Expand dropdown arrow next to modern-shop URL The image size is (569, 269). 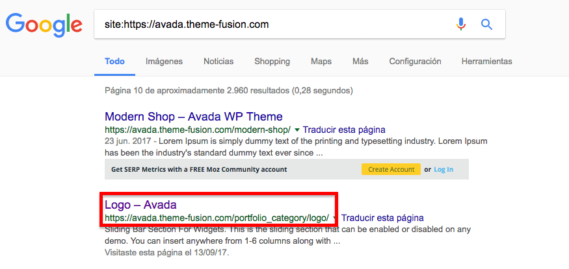click(x=297, y=130)
